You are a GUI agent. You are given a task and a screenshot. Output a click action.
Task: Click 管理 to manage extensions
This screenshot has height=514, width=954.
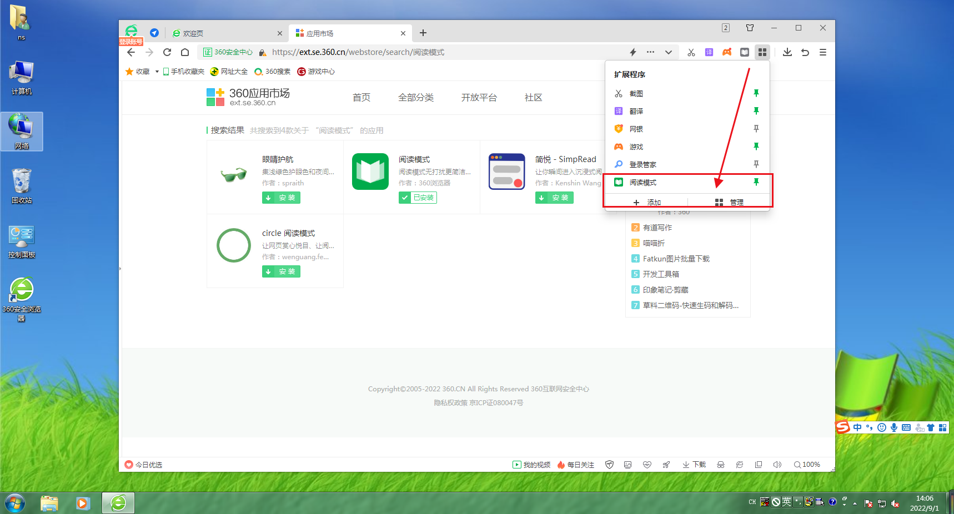coord(729,202)
